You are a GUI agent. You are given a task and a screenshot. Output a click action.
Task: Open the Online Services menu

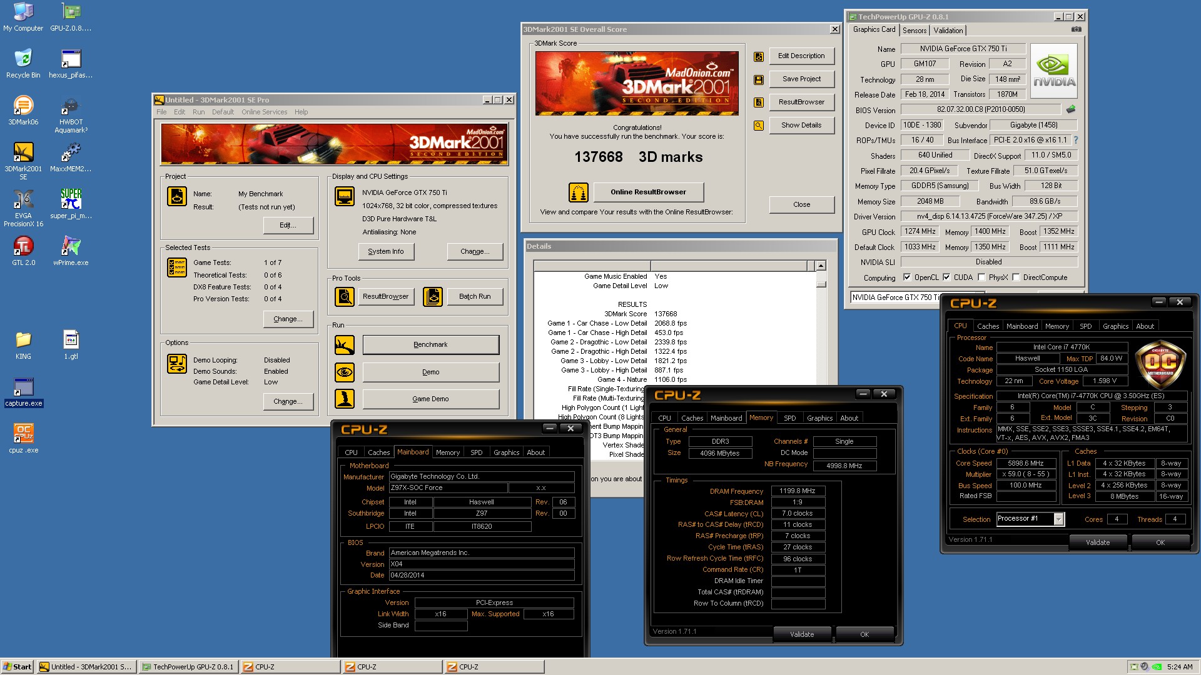click(264, 112)
